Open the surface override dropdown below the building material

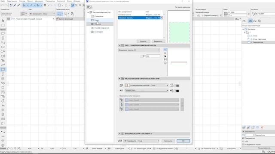[x=147, y=90]
